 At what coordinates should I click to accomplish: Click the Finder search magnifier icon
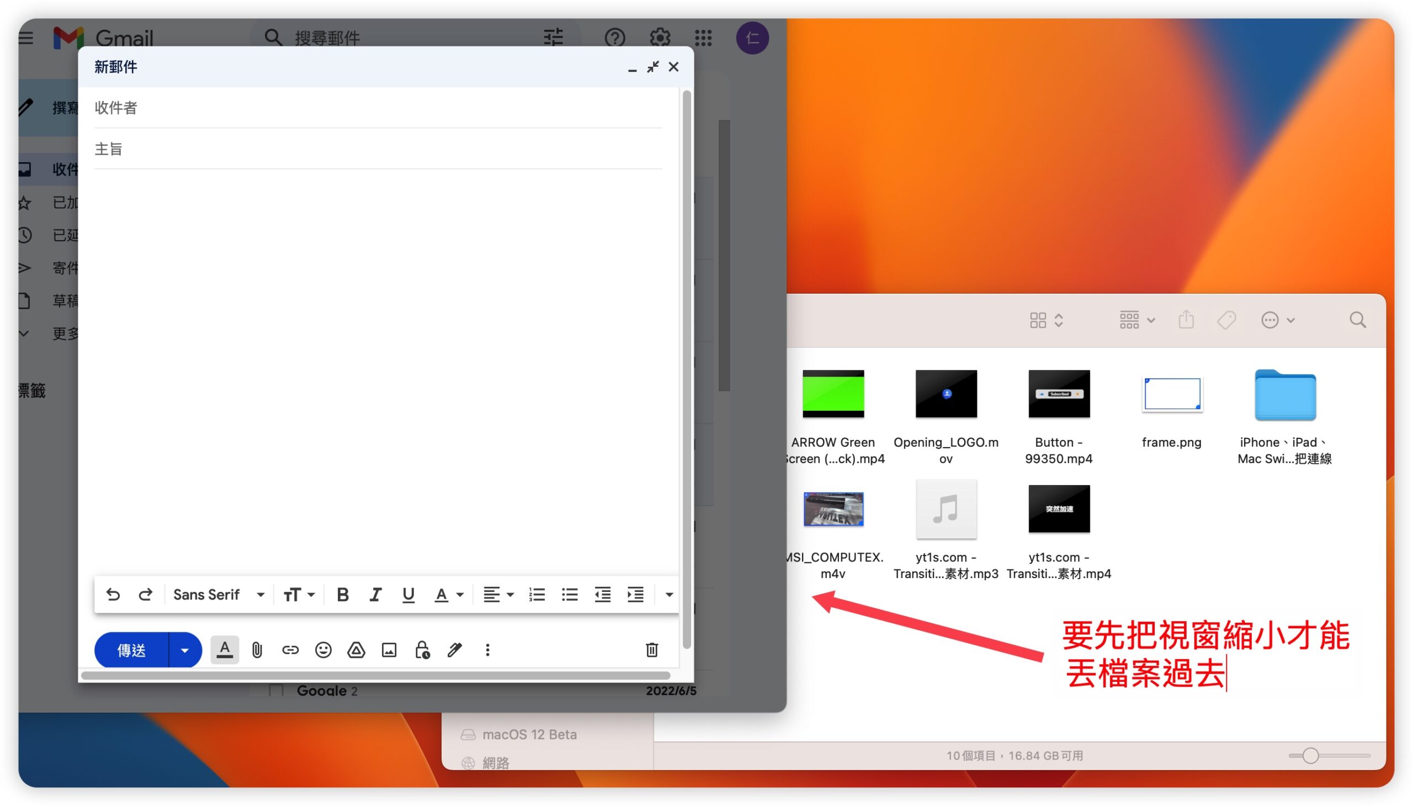[x=1358, y=320]
